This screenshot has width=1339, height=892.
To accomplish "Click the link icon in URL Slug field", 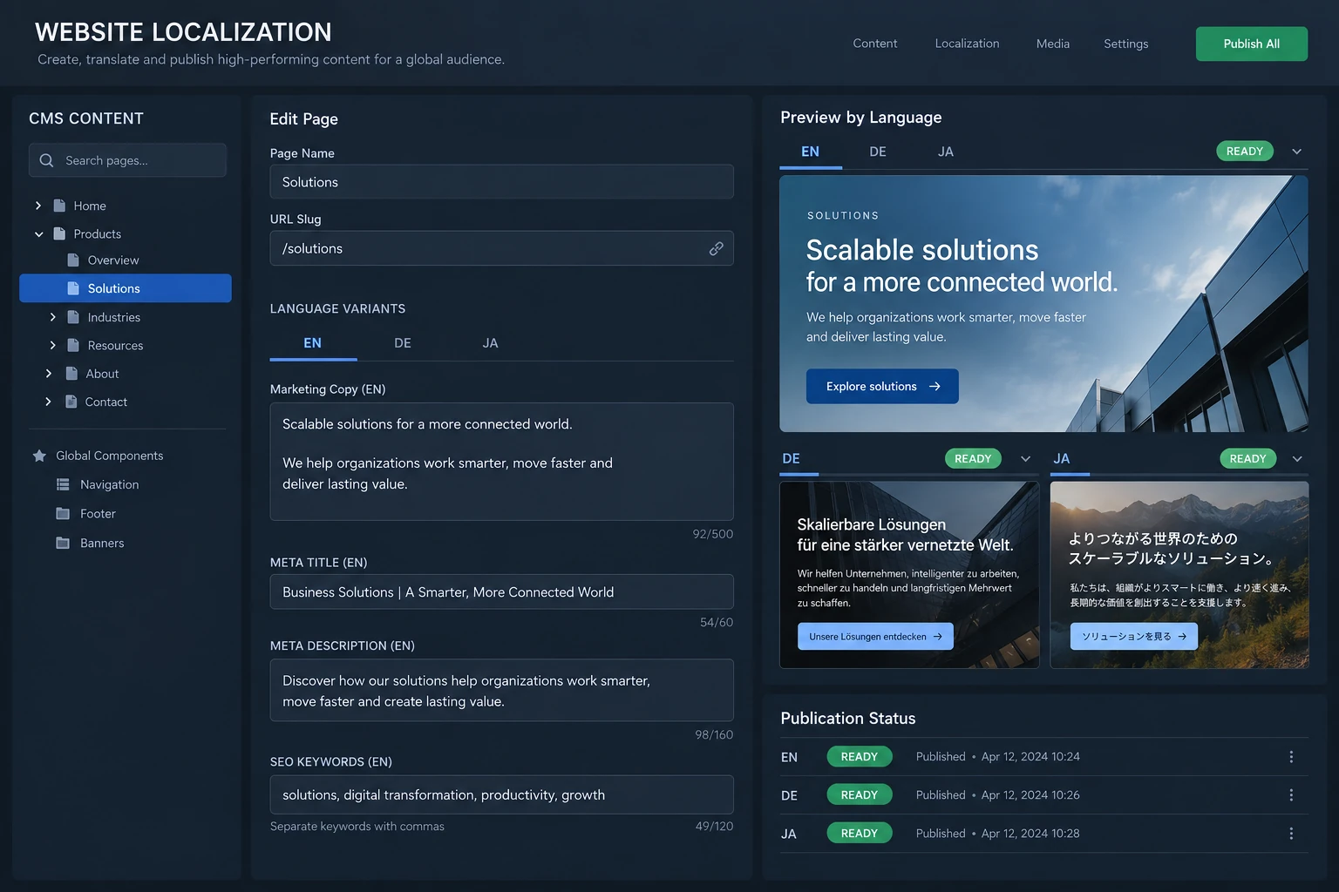I will (716, 248).
